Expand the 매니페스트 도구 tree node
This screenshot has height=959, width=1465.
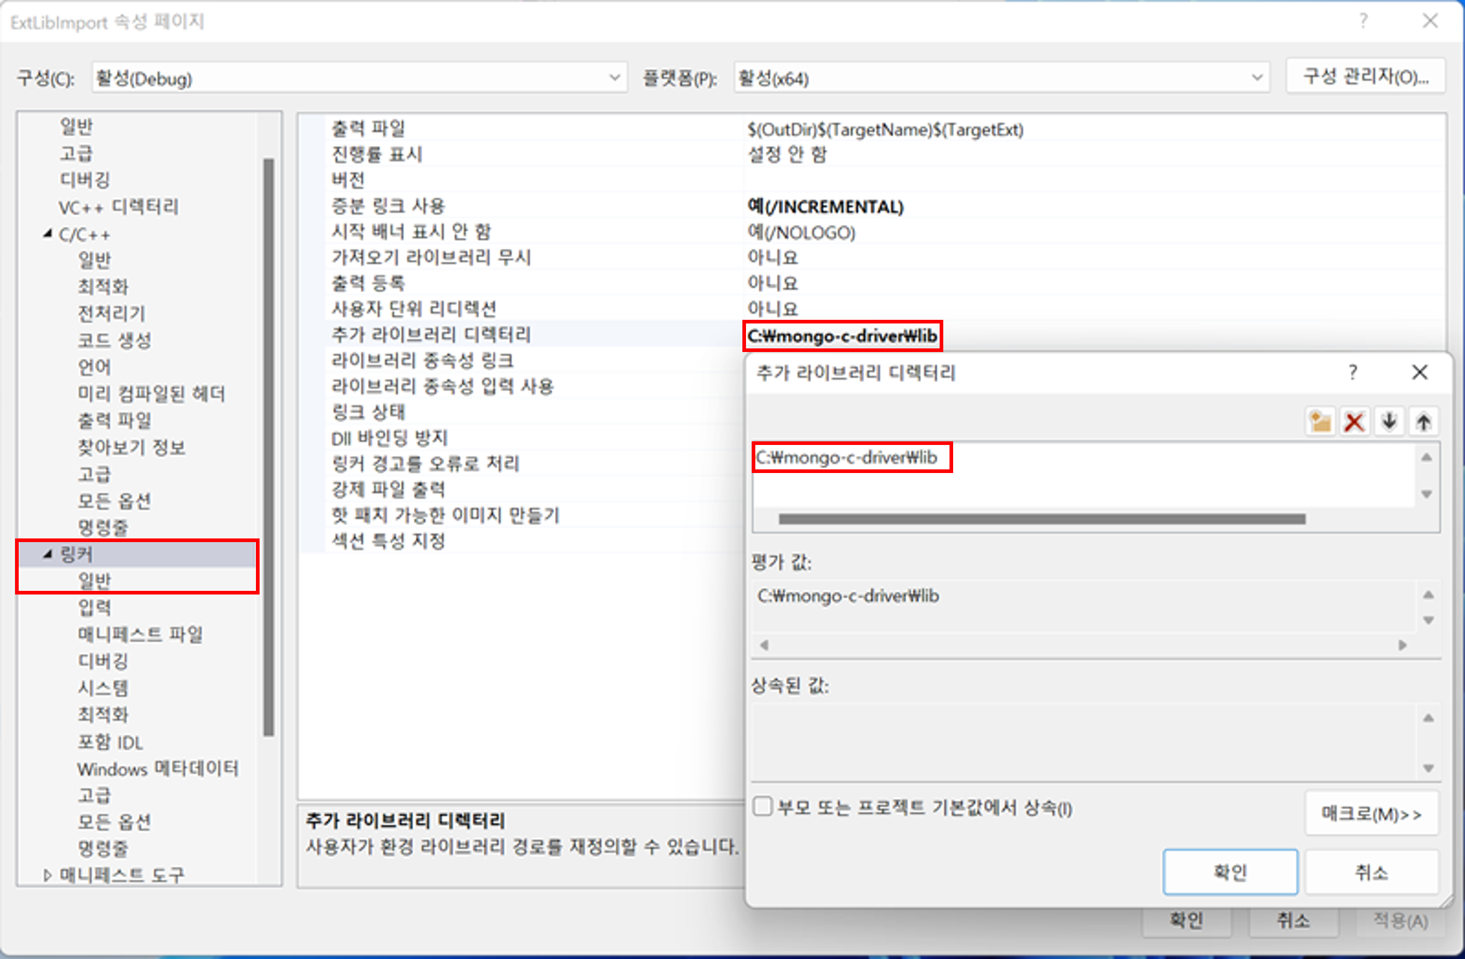[x=47, y=875]
